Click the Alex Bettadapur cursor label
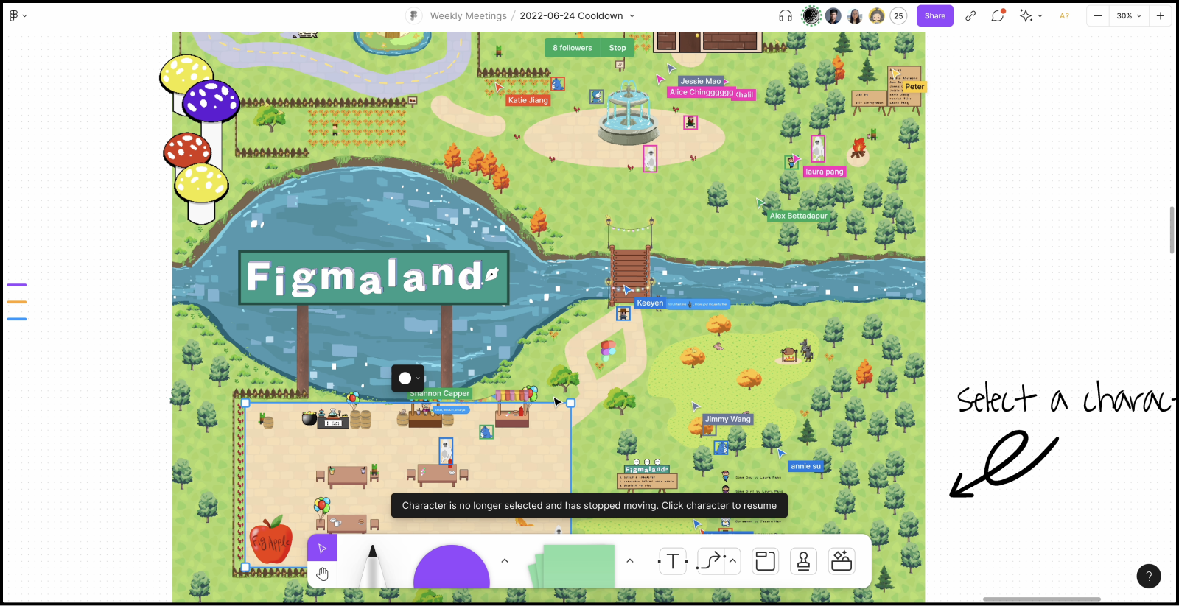This screenshot has height=606, width=1179. [798, 216]
